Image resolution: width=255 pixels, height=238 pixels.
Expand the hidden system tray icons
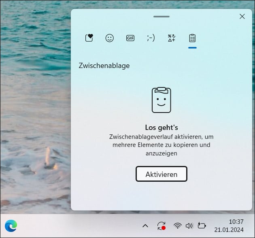click(146, 226)
